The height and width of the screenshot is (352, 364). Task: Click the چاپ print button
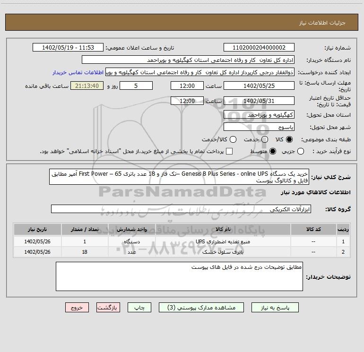(139, 308)
